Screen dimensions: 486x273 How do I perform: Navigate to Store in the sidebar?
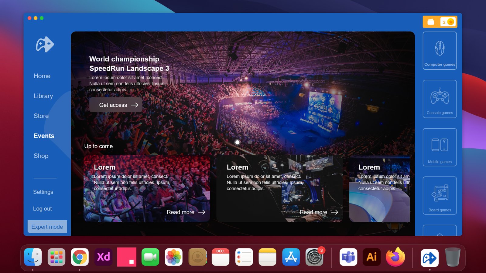pyautogui.click(x=41, y=116)
